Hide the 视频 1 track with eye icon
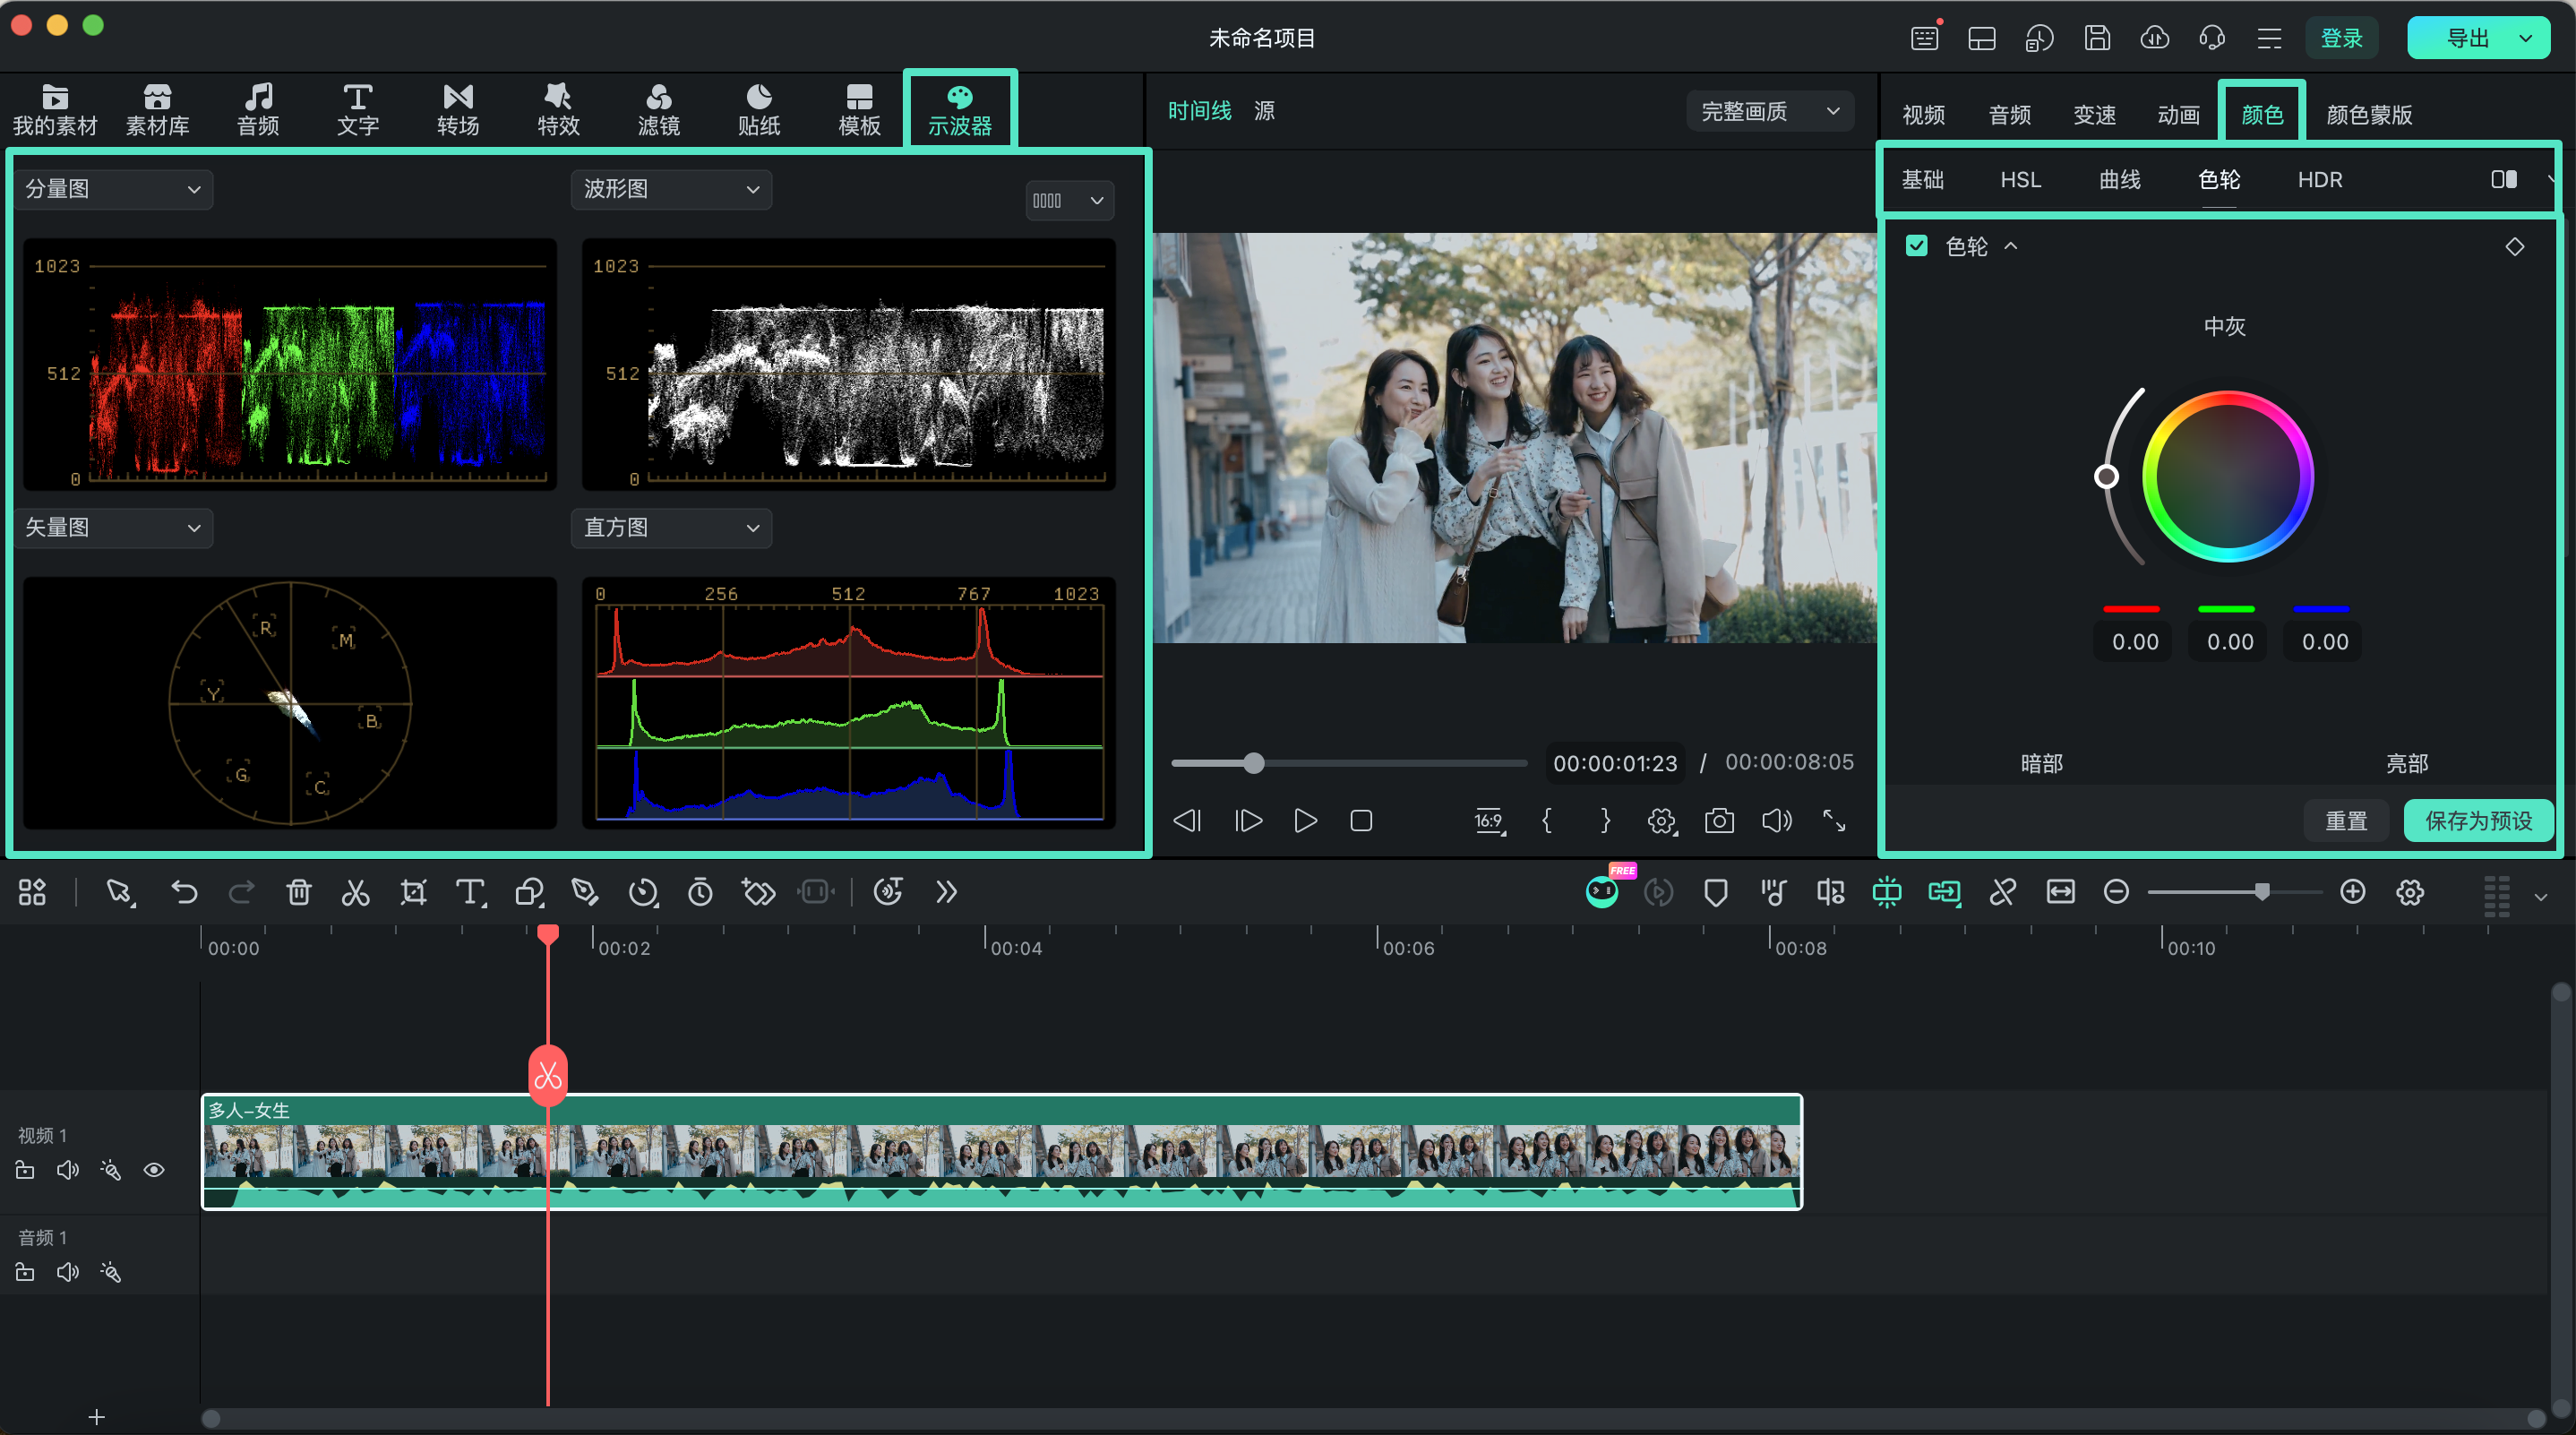 154,1170
